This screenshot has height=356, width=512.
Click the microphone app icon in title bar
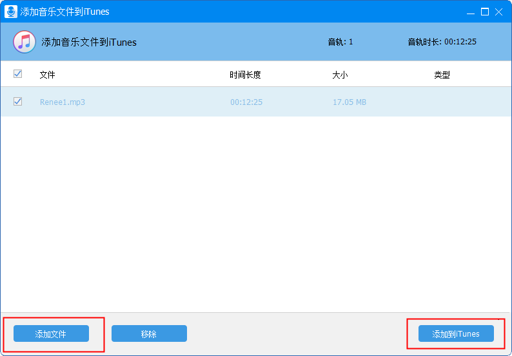[x=11, y=12]
